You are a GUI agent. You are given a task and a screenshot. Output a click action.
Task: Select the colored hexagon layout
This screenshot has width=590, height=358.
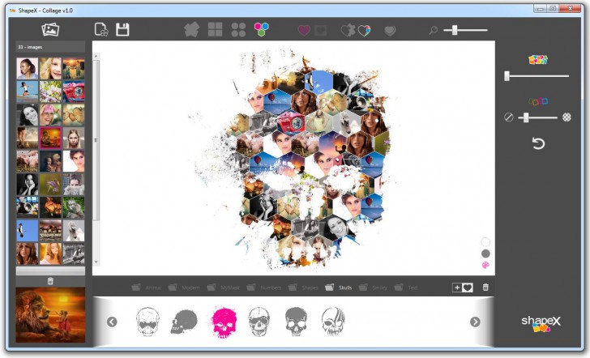tap(261, 29)
